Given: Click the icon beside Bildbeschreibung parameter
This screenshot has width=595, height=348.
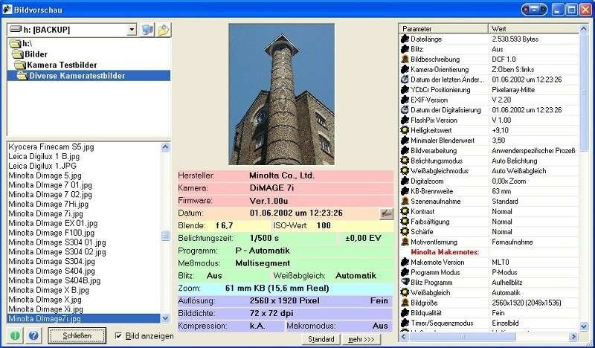Looking at the screenshot, I should tap(405, 59).
